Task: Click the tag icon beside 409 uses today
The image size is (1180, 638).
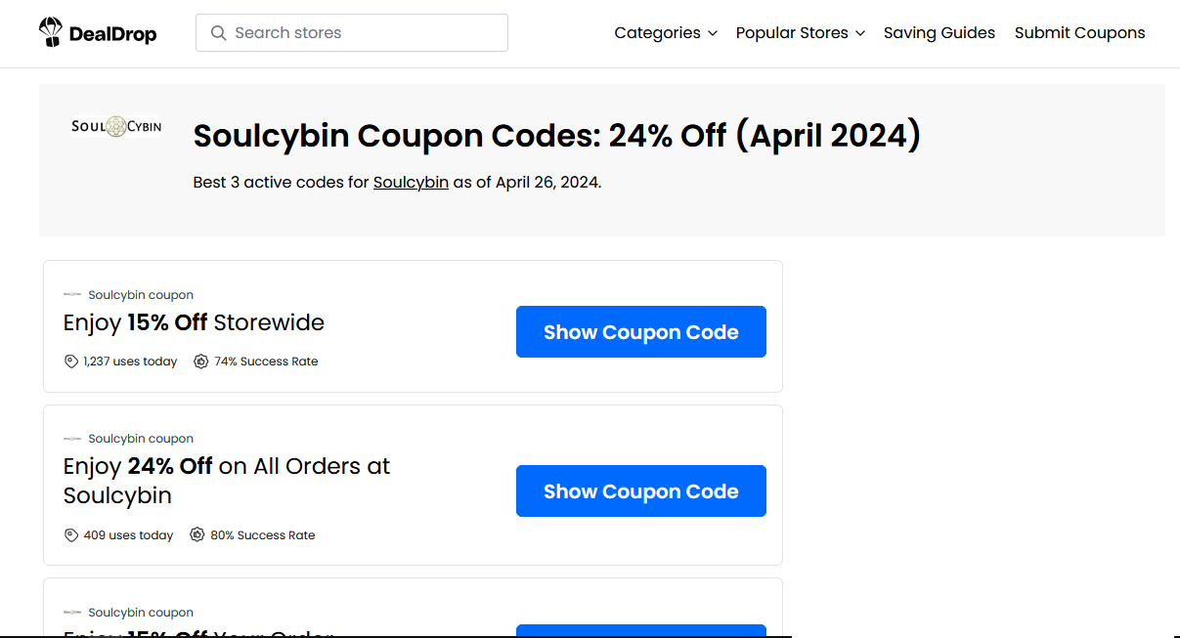Action: 70,535
